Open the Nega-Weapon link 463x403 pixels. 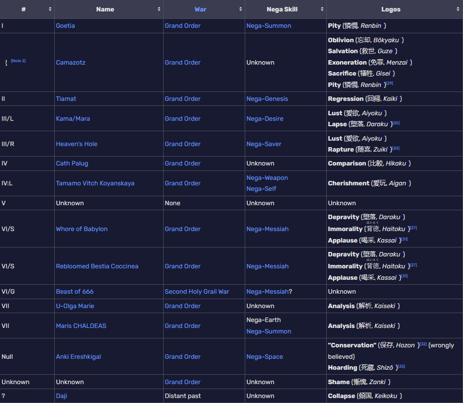[x=267, y=178]
